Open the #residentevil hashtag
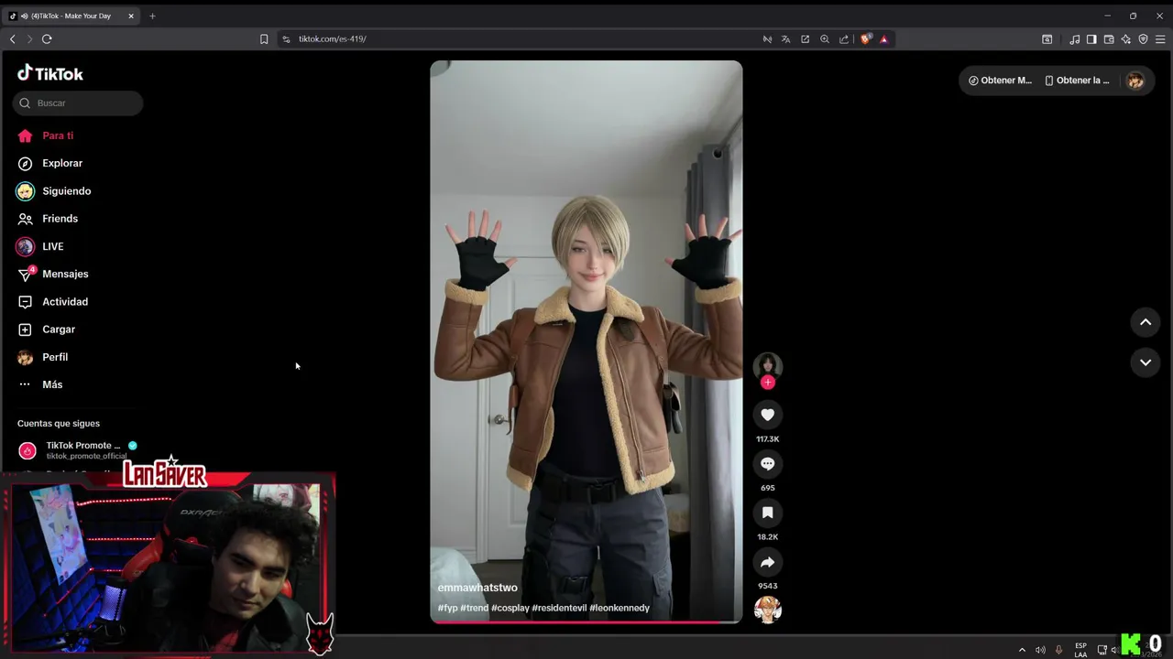 [x=559, y=608]
